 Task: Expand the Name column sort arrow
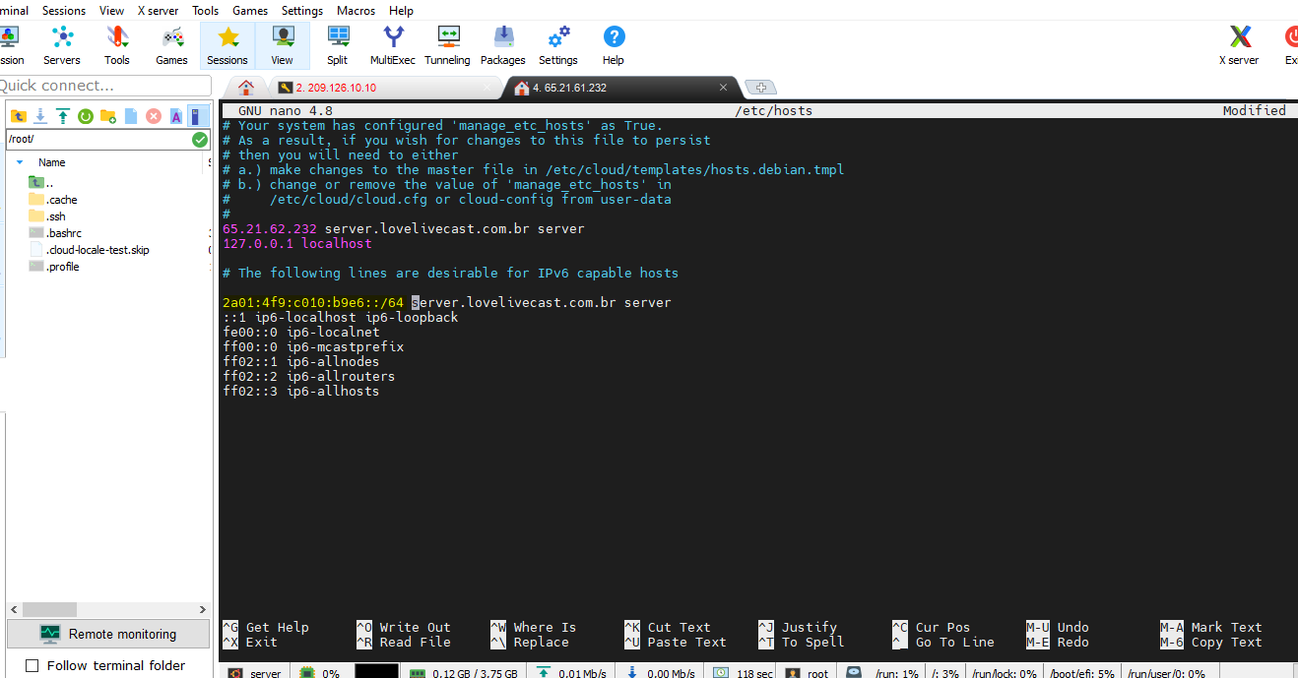(20, 162)
